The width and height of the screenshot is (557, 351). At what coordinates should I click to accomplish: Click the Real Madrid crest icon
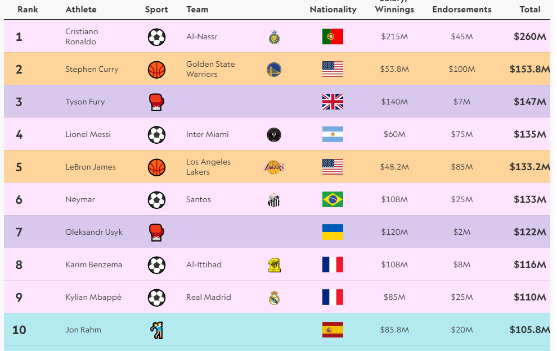274,298
